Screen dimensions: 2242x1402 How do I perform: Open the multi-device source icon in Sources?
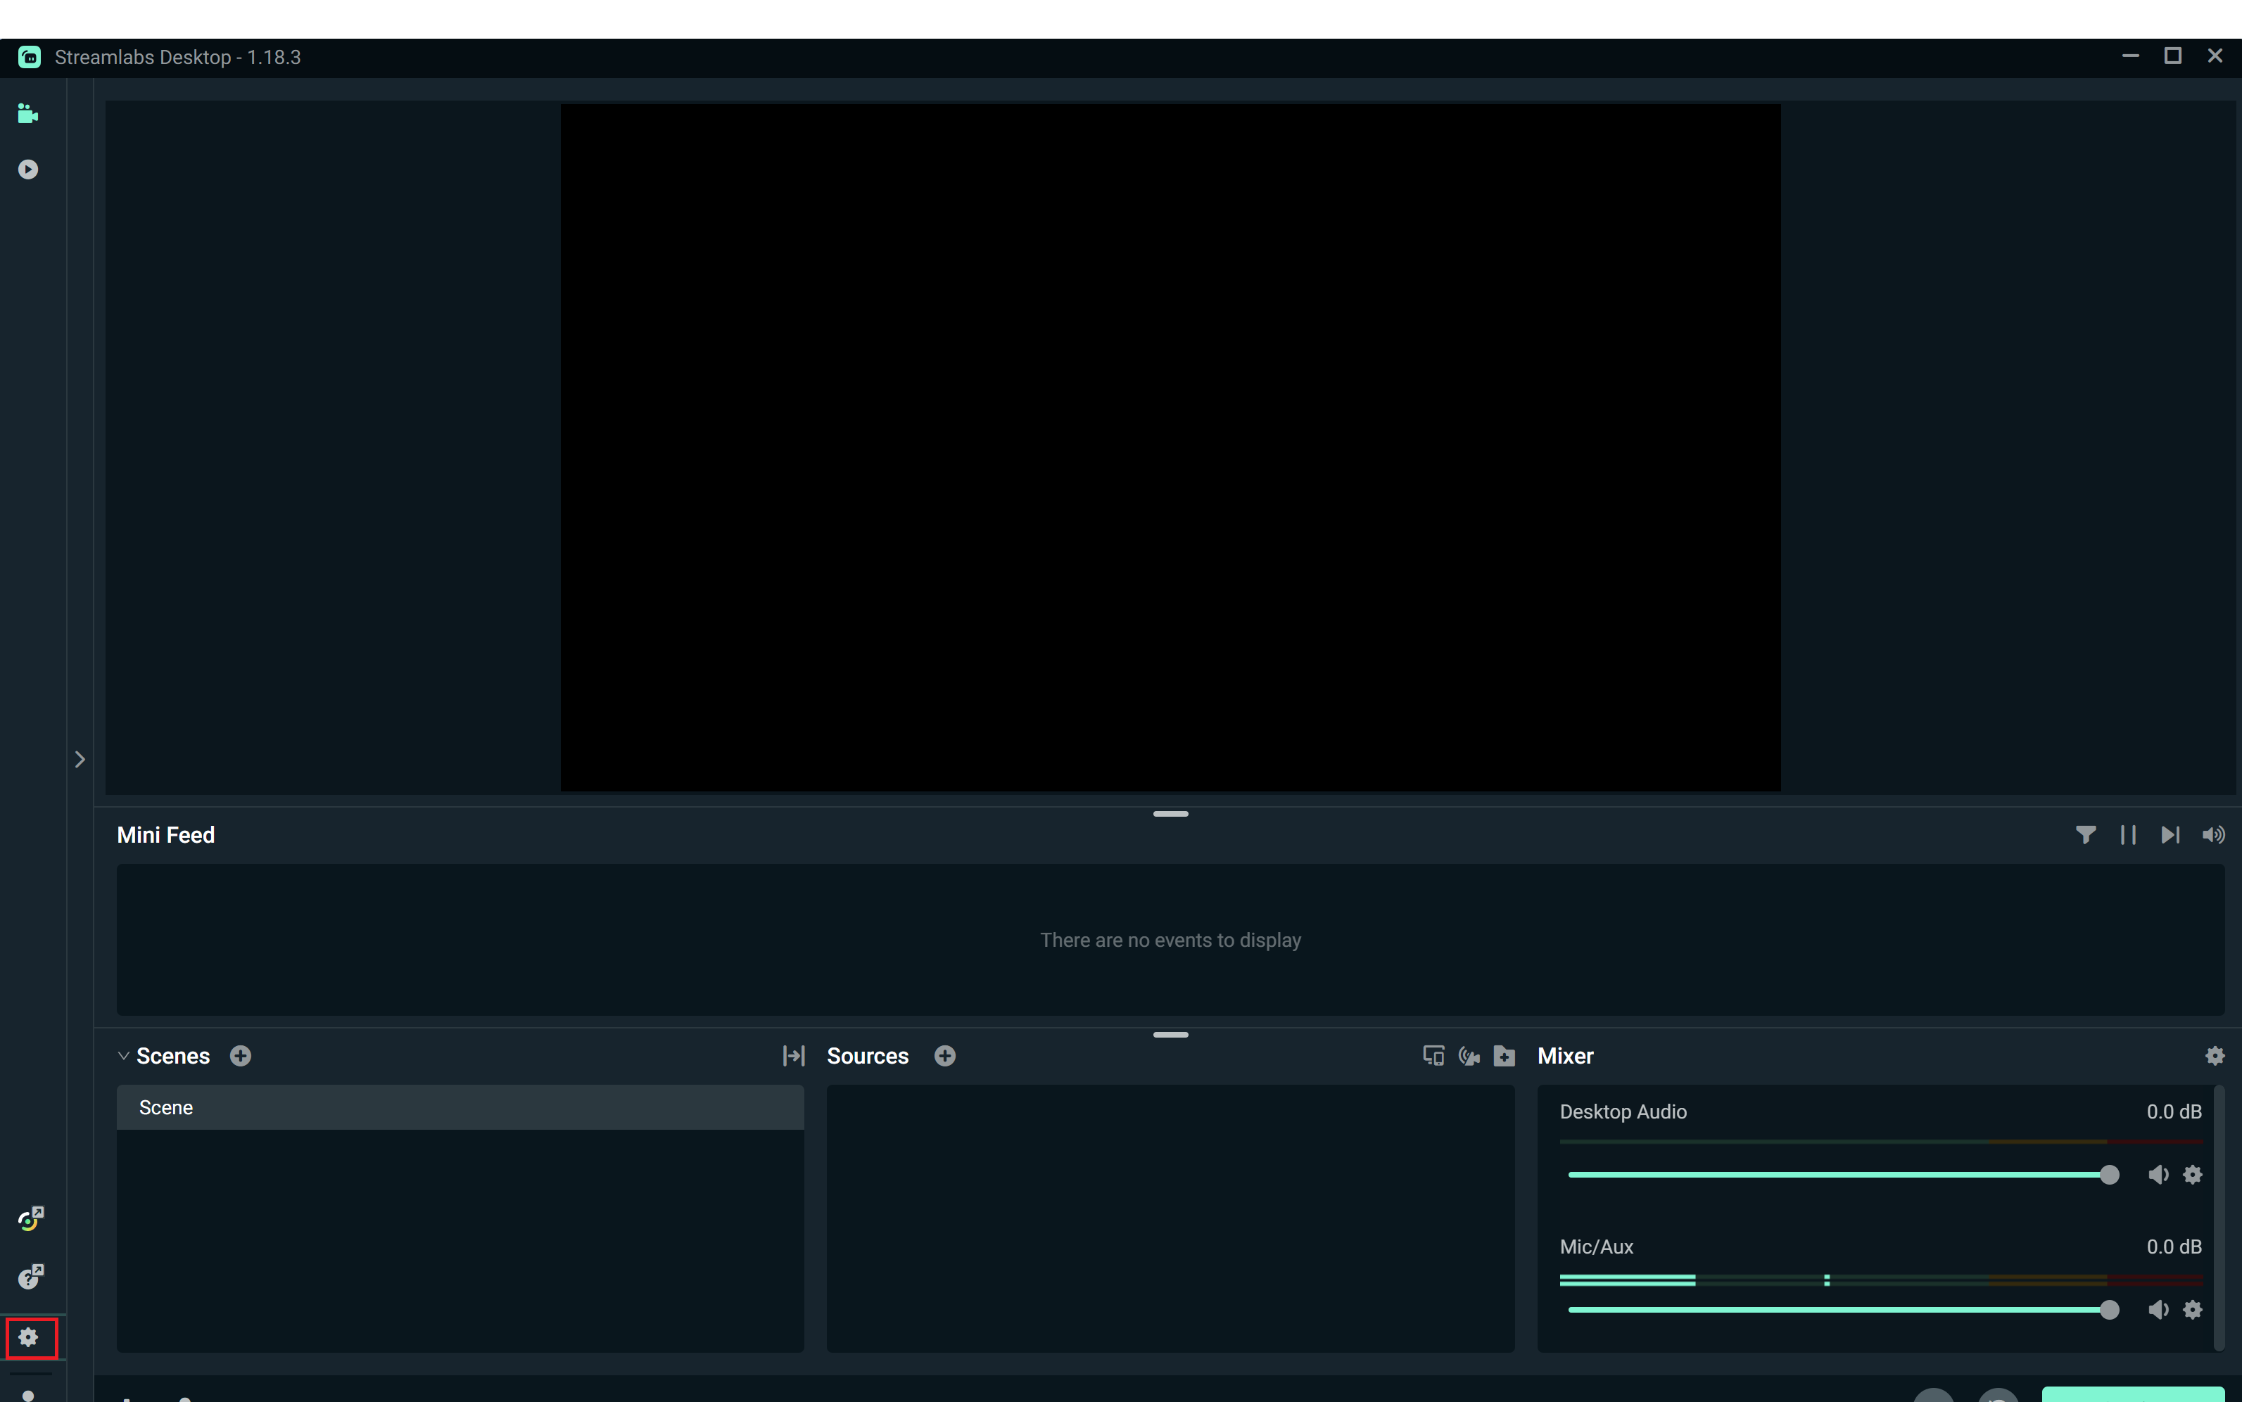pos(1433,1056)
